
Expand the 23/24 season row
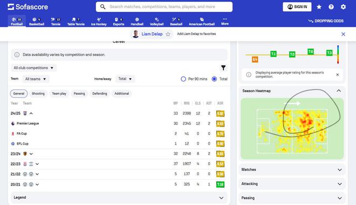point(31,154)
